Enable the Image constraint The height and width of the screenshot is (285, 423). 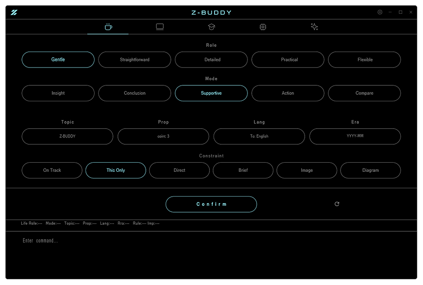[307, 170]
